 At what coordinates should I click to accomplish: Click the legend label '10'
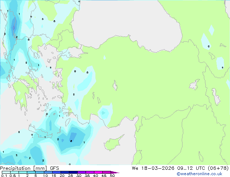(x=45, y=176)
